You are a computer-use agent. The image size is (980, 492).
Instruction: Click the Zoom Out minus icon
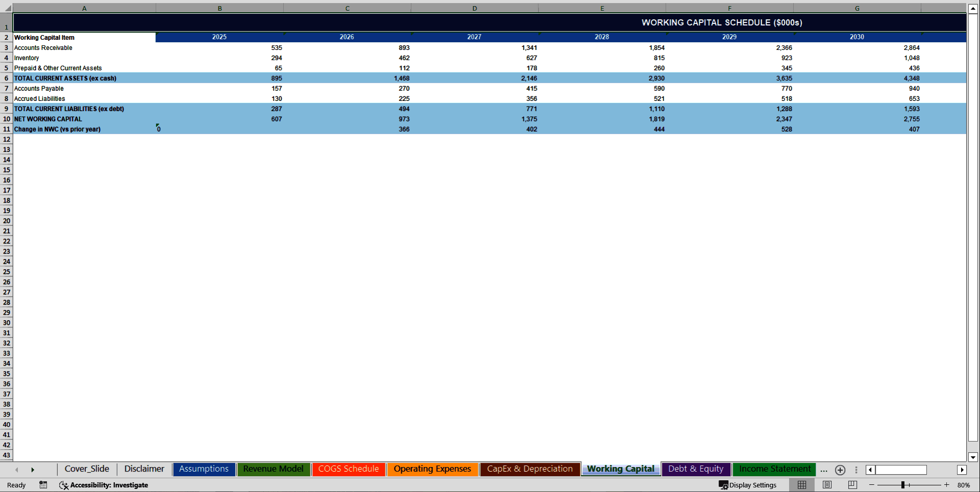(x=872, y=485)
